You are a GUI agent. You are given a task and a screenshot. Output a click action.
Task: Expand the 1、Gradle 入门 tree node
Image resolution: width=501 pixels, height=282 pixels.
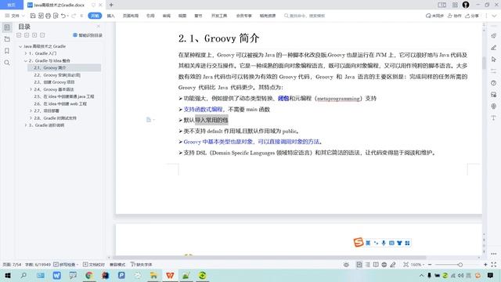pos(26,53)
